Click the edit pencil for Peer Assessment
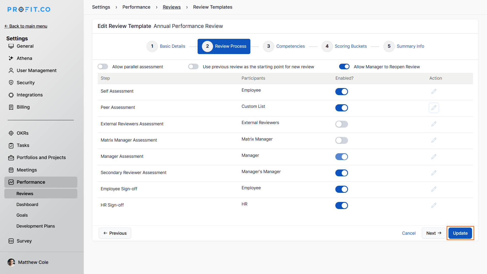 (434, 108)
